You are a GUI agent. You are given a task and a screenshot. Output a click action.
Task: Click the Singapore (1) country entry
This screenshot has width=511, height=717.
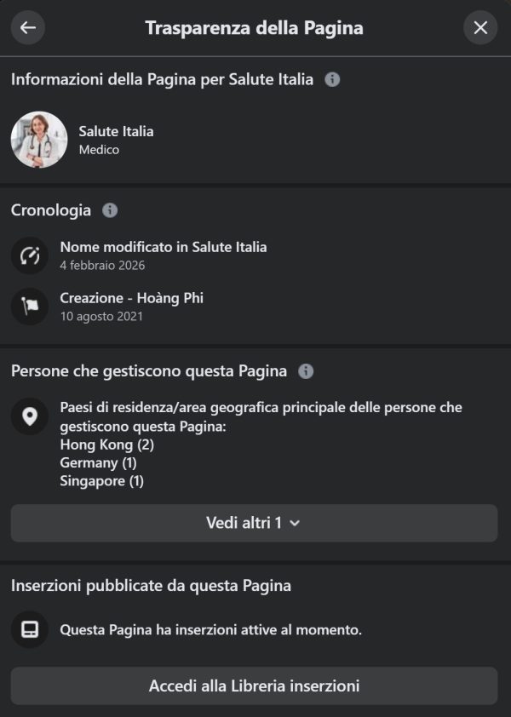tap(101, 481)
